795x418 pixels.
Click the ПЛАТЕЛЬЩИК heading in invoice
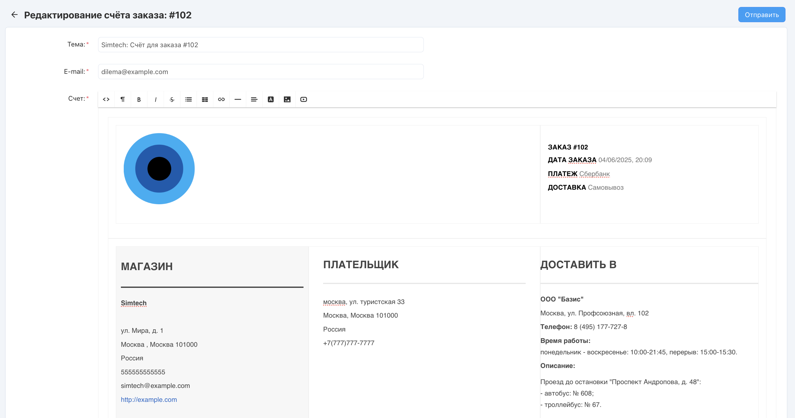point(361,264)
